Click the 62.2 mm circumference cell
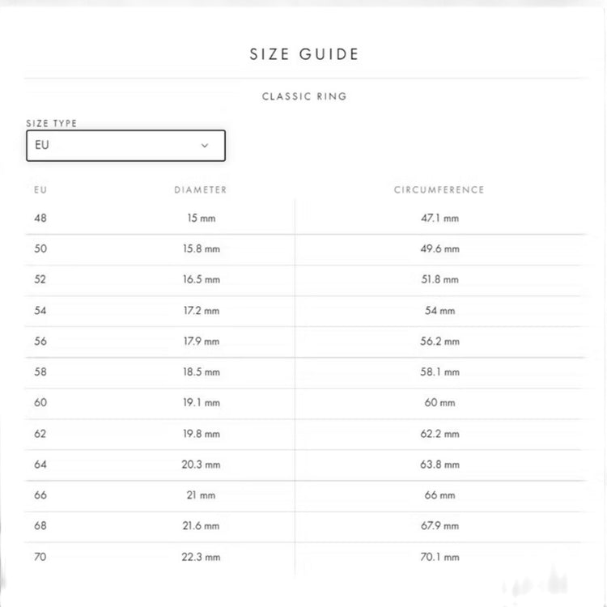The height and width of the screenshot is (607, 607). click(439, 434)
